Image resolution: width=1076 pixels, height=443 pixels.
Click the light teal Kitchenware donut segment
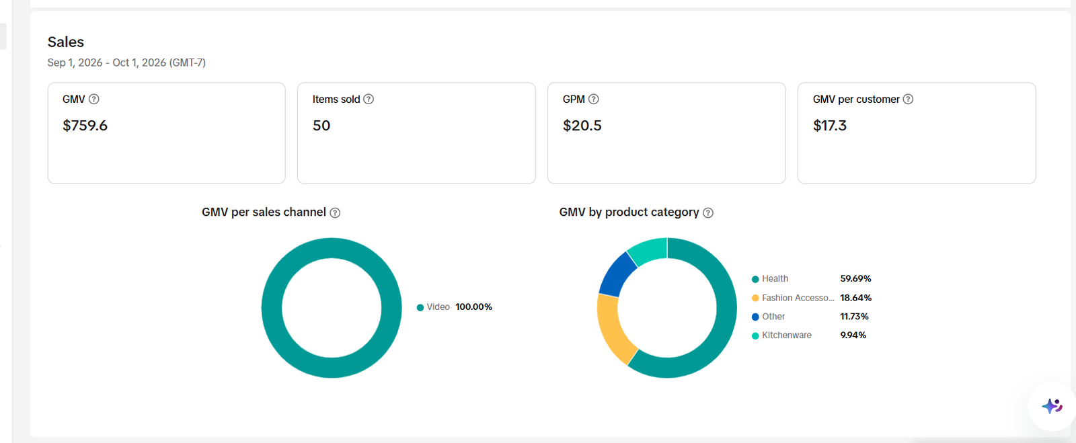pyautogui.click(x=648, y=250)
